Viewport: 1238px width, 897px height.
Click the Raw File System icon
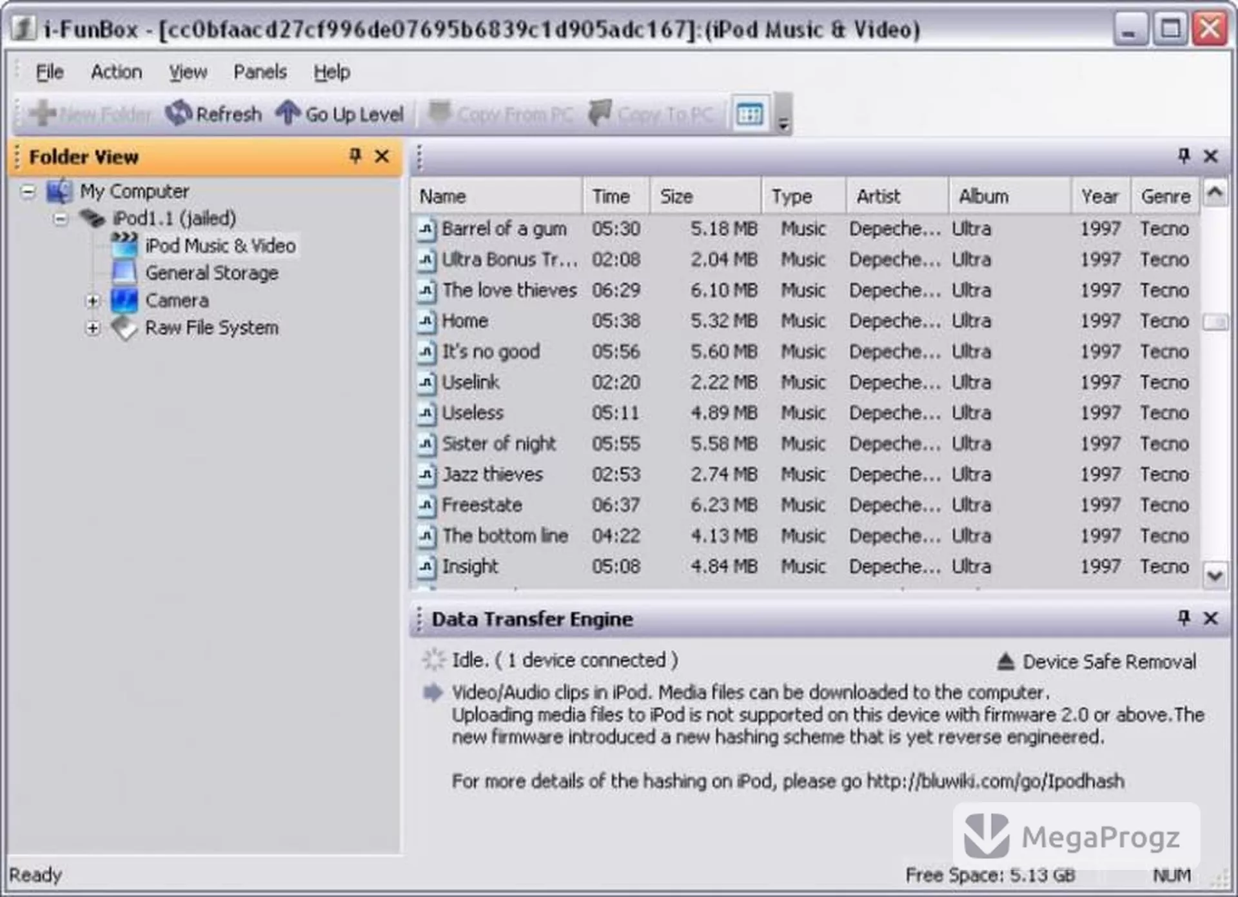coord(124,328)
